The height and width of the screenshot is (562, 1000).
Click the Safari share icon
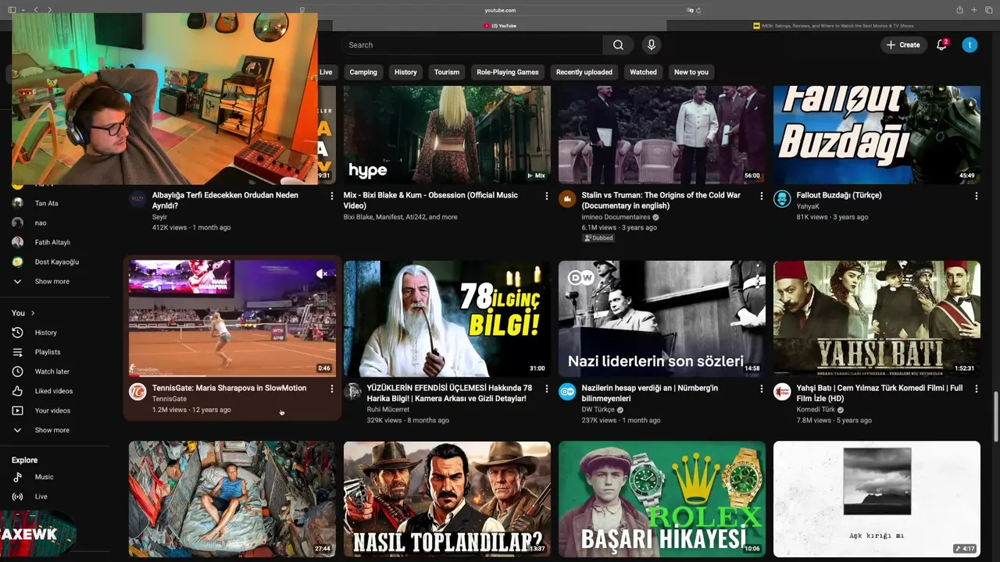pos(959,10)
